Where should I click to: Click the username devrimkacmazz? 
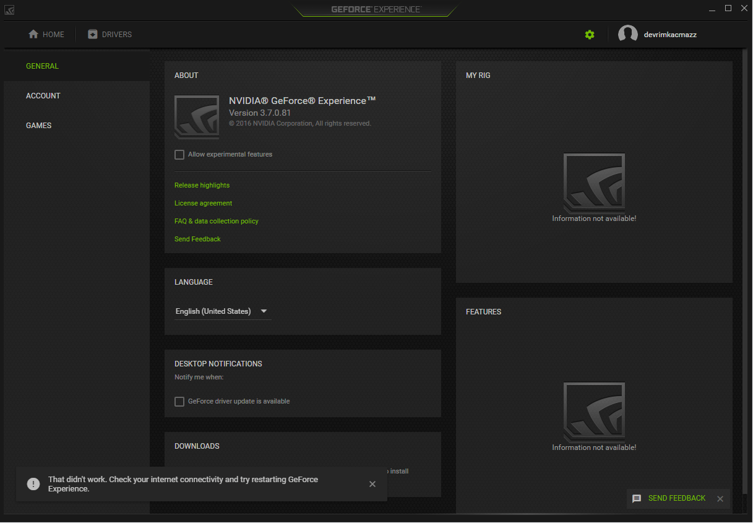coord(670,35)
